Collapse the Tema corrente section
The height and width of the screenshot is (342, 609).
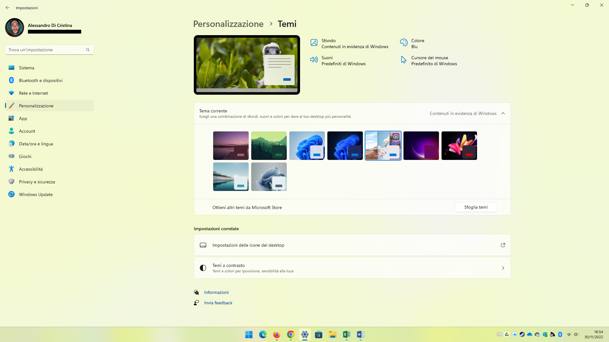(x=503, y=113)
